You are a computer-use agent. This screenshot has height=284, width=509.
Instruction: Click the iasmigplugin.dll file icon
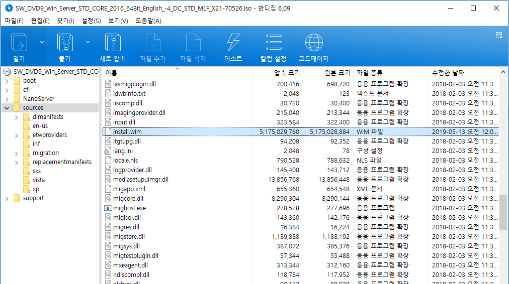click(x=108, y=84)
